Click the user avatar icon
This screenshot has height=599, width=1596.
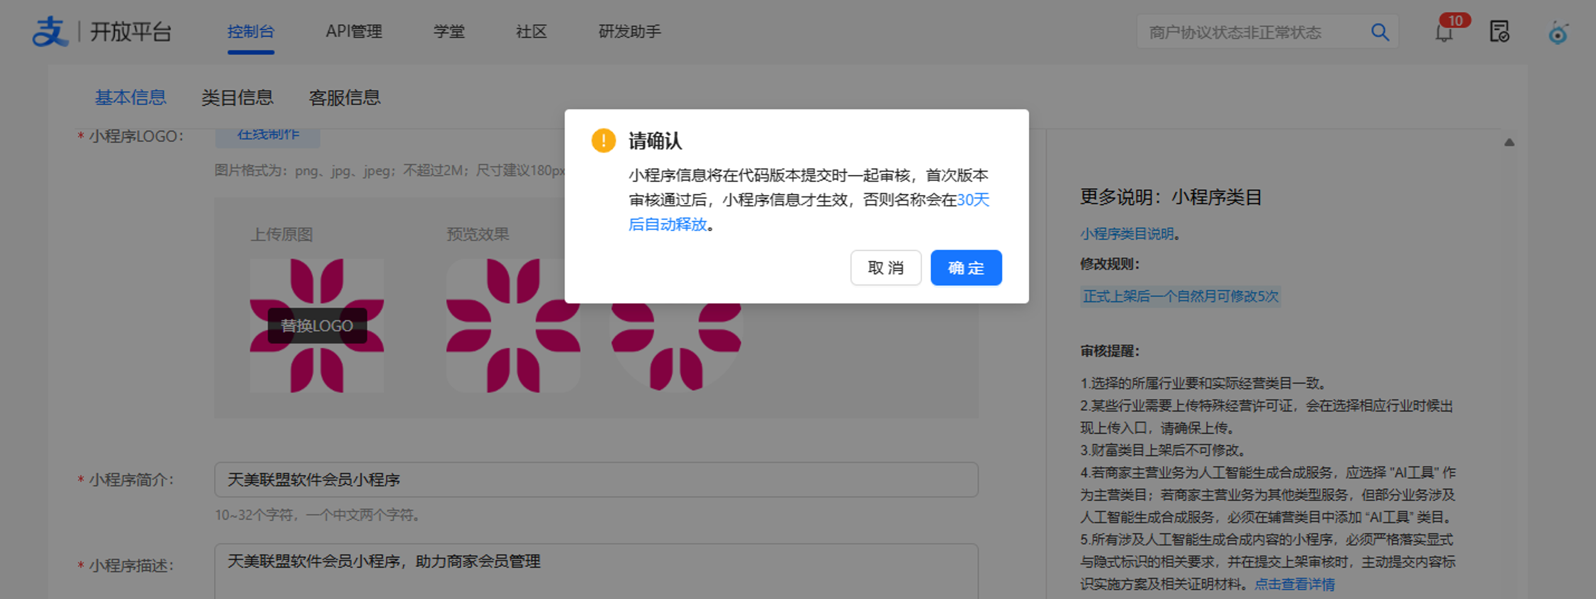(1558, 33)
